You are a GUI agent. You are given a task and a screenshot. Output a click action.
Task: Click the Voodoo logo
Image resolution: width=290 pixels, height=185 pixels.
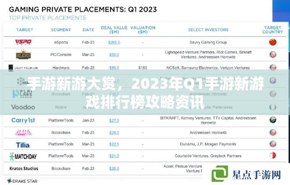pyautogui.click(x=23, y=107)
